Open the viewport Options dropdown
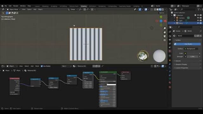The width and height of the screenshot is (203, 114). click(x=162, y=13)
